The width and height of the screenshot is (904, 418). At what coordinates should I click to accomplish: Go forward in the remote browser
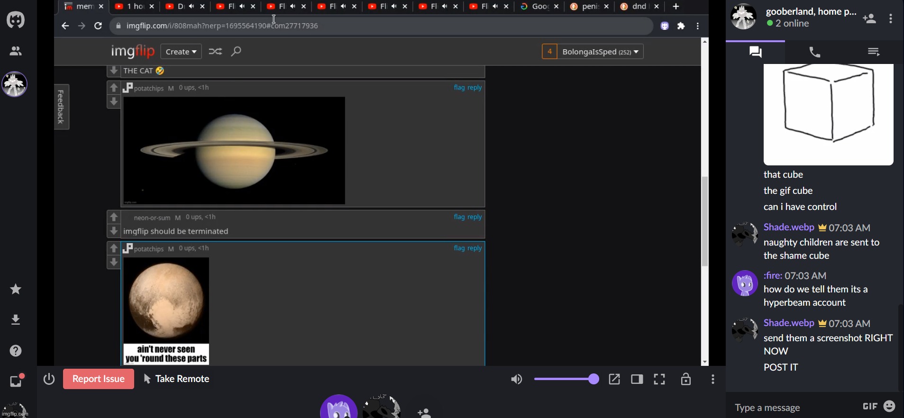pyautogui.click(x=82, y=26)
